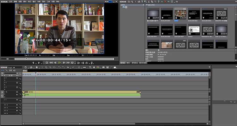Toggle video mute on the 4 V track
The width and height of the screenshot is (237, 126).
17,78
